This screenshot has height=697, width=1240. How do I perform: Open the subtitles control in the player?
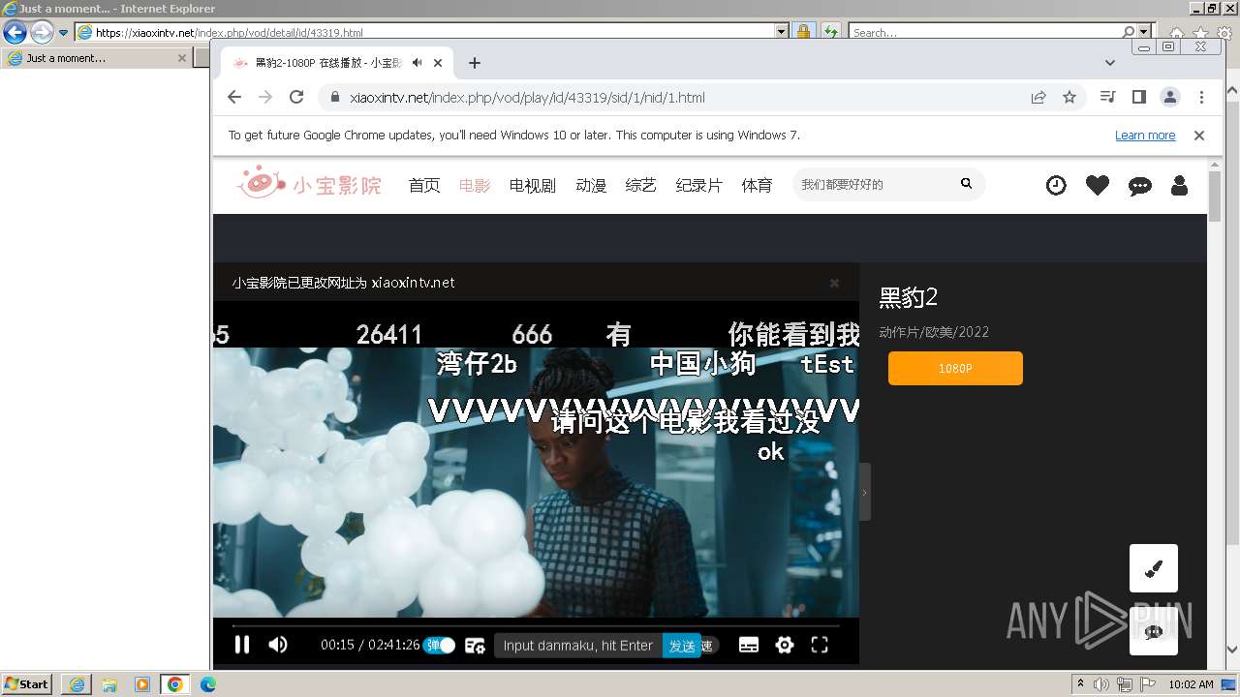tap(749, 646)
